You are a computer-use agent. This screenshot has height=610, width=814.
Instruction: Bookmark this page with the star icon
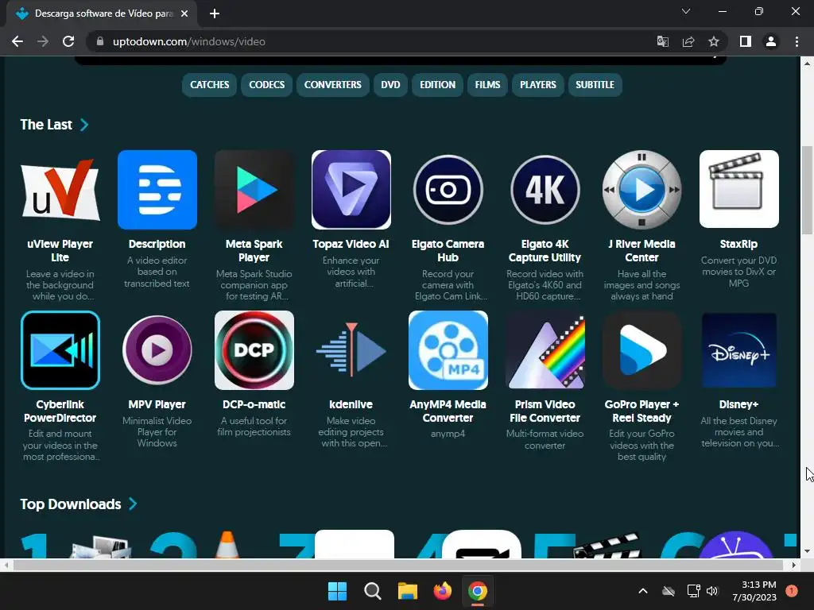[714, 41]
